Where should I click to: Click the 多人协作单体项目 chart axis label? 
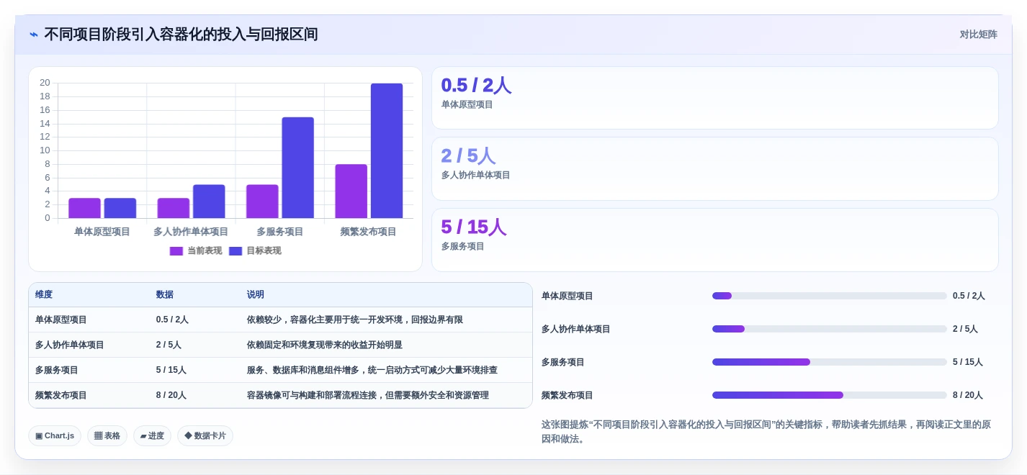click(191, 232)
